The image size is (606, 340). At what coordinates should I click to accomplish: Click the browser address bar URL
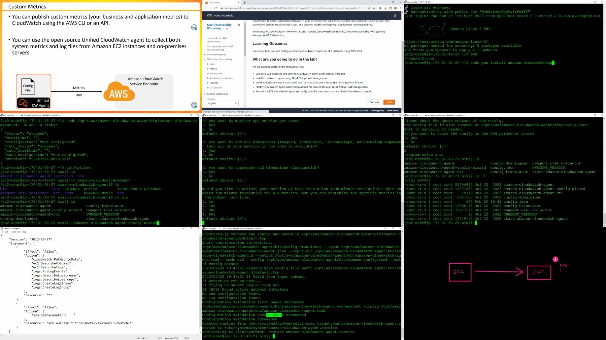tap(292, 8)
